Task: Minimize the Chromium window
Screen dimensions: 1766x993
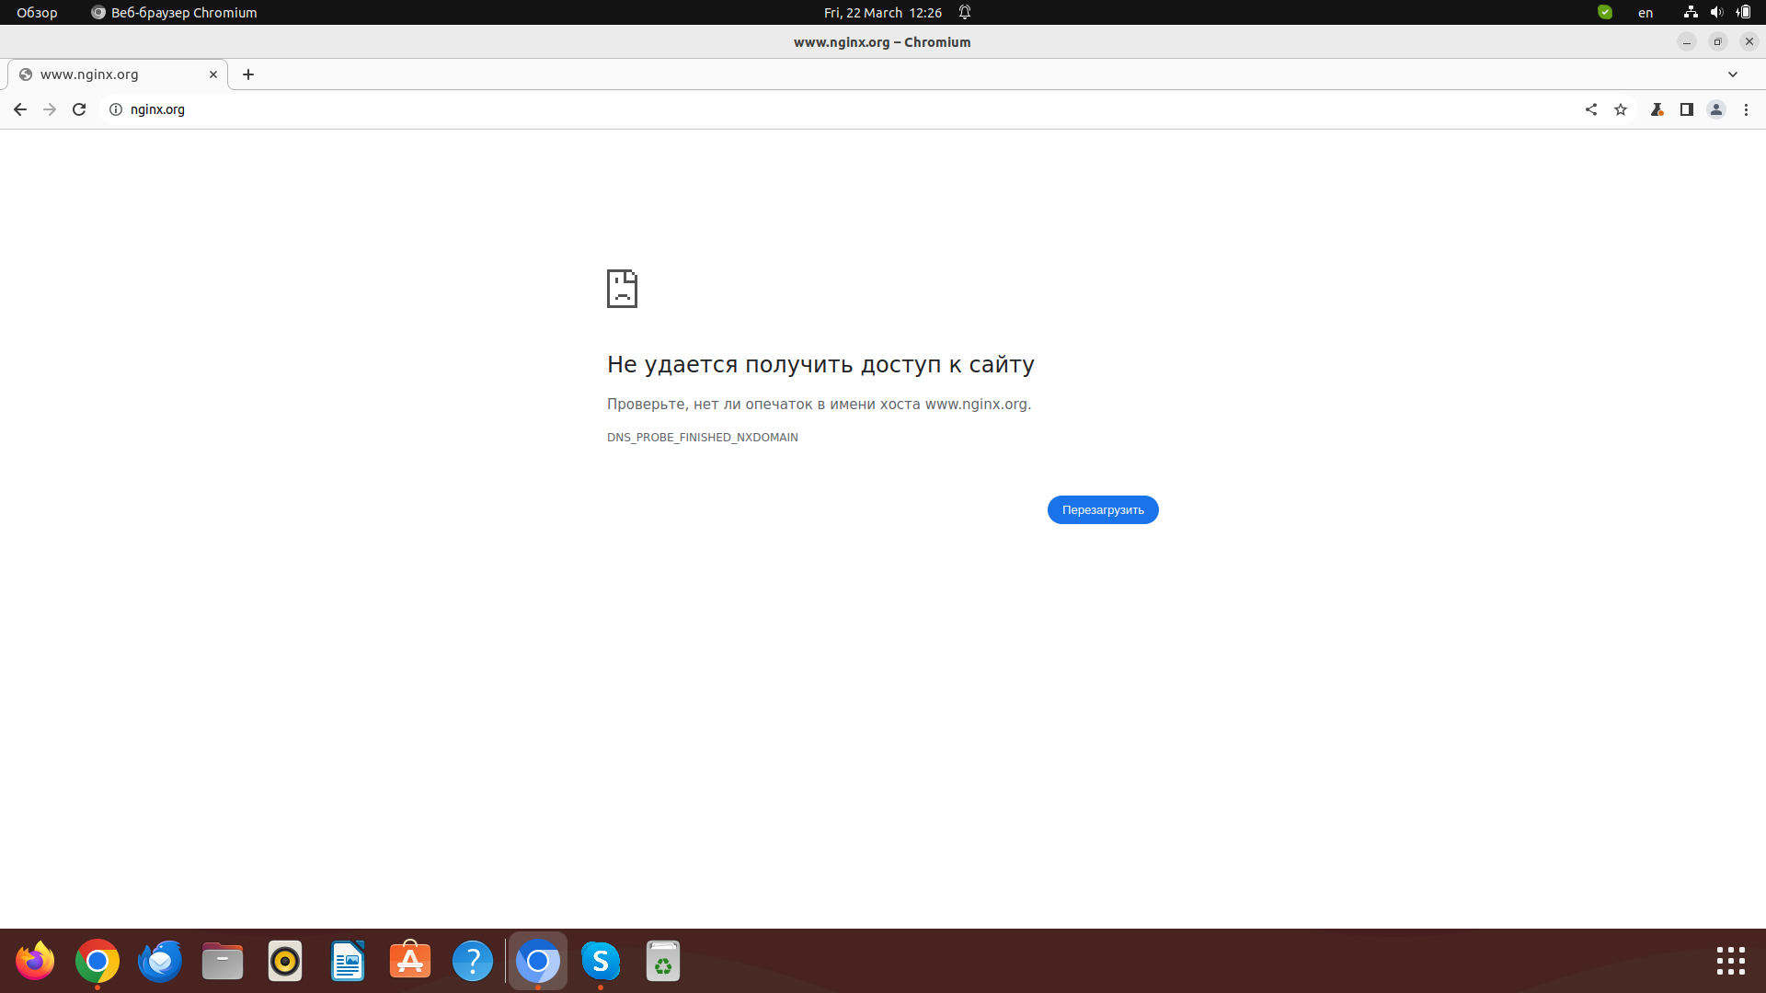Action: coord(1687,42)
